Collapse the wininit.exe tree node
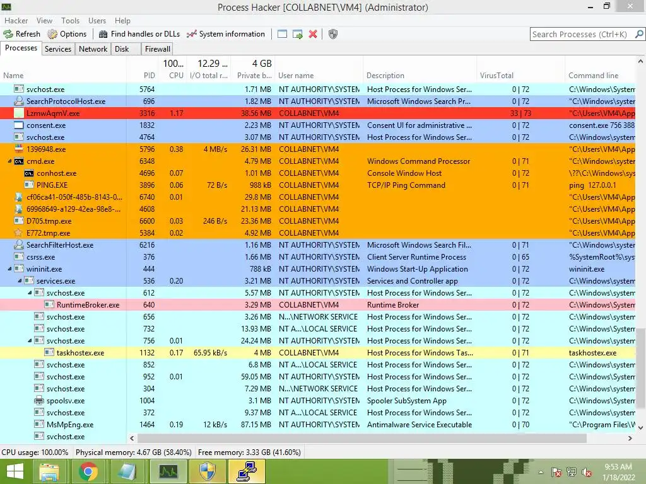646x484 pixels. 9,269
